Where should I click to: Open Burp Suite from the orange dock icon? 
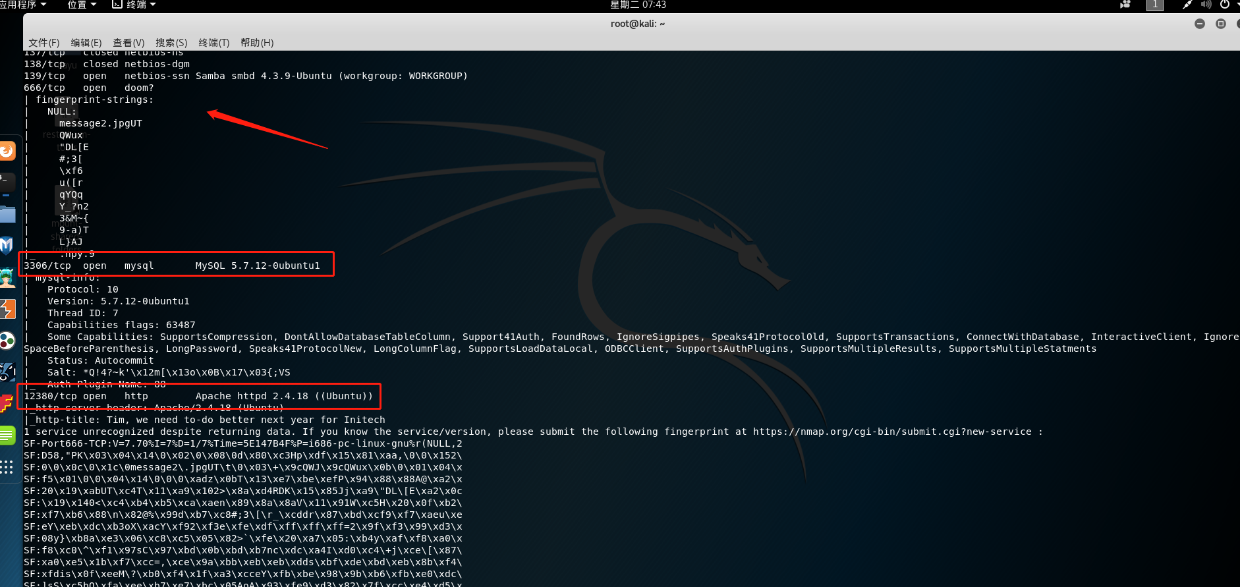click(7, 309)
